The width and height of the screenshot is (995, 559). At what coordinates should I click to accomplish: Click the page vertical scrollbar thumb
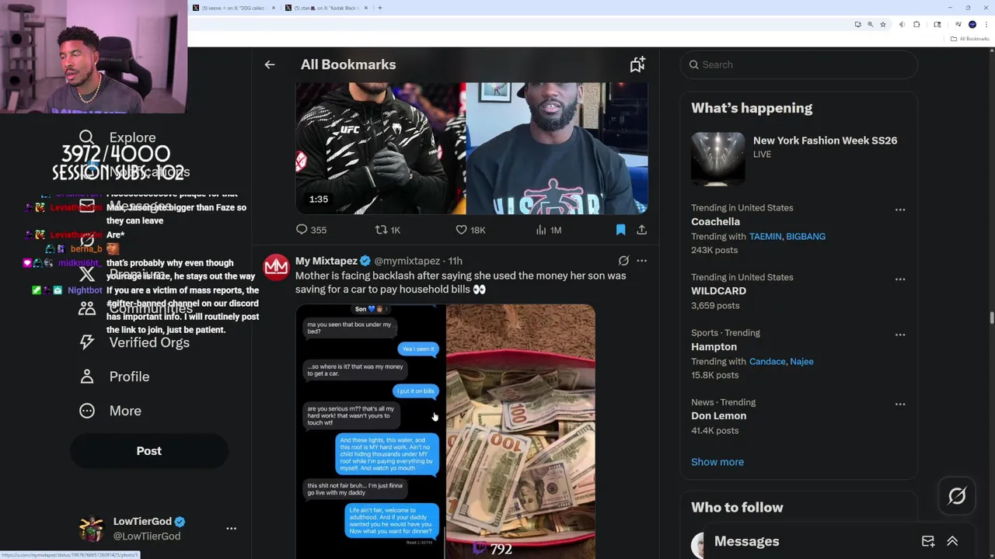click(991, 318)
